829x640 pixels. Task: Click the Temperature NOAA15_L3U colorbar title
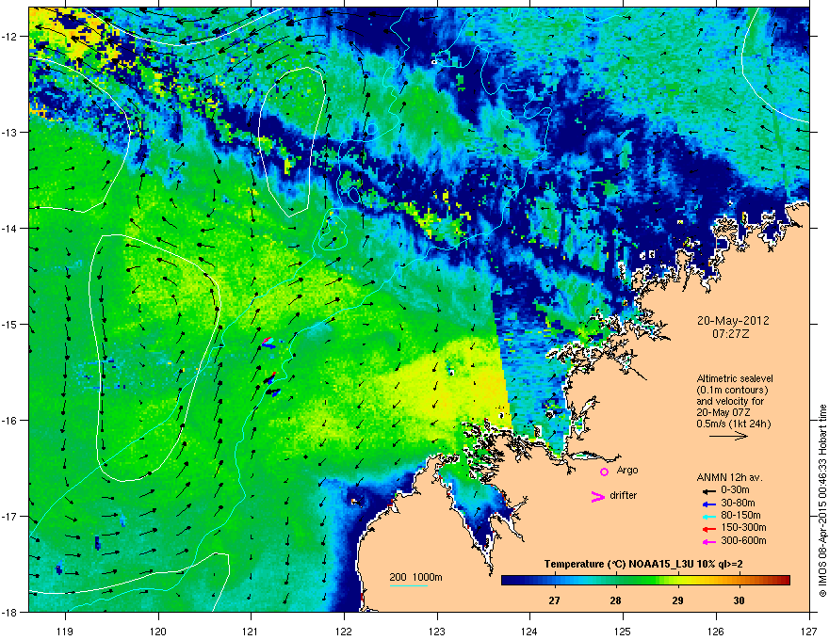point(643,565)
